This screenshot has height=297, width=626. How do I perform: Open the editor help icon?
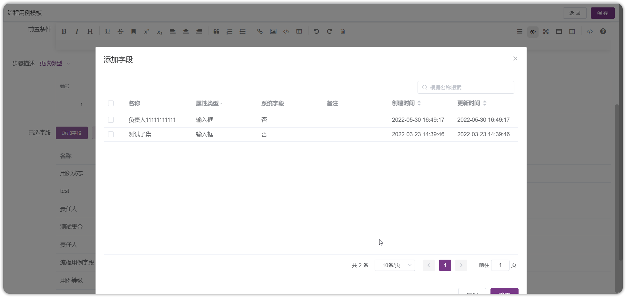pyautogui.click(x=603, y=32)
